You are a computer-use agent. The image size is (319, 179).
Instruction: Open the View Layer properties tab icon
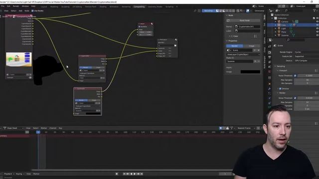click(270, 62)
